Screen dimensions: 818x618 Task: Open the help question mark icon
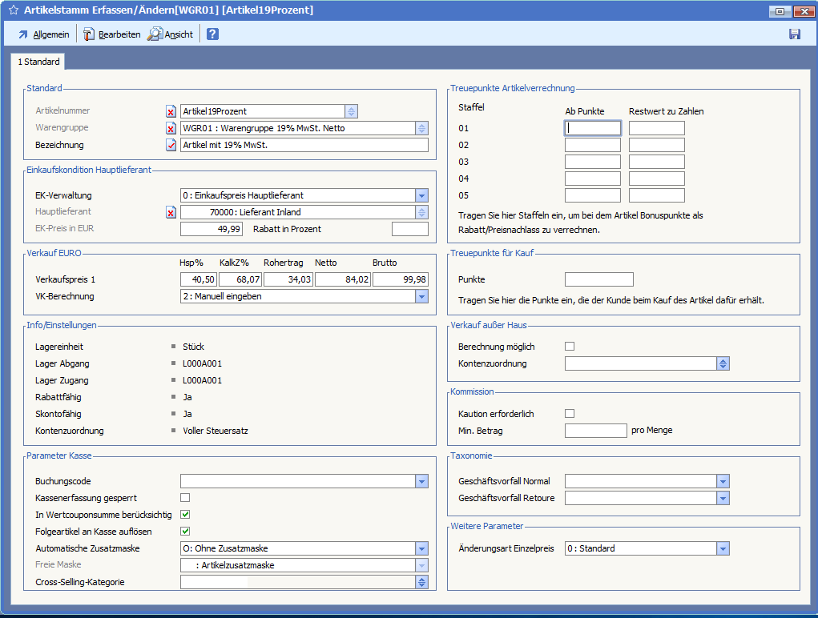click(x=212, y=34)
